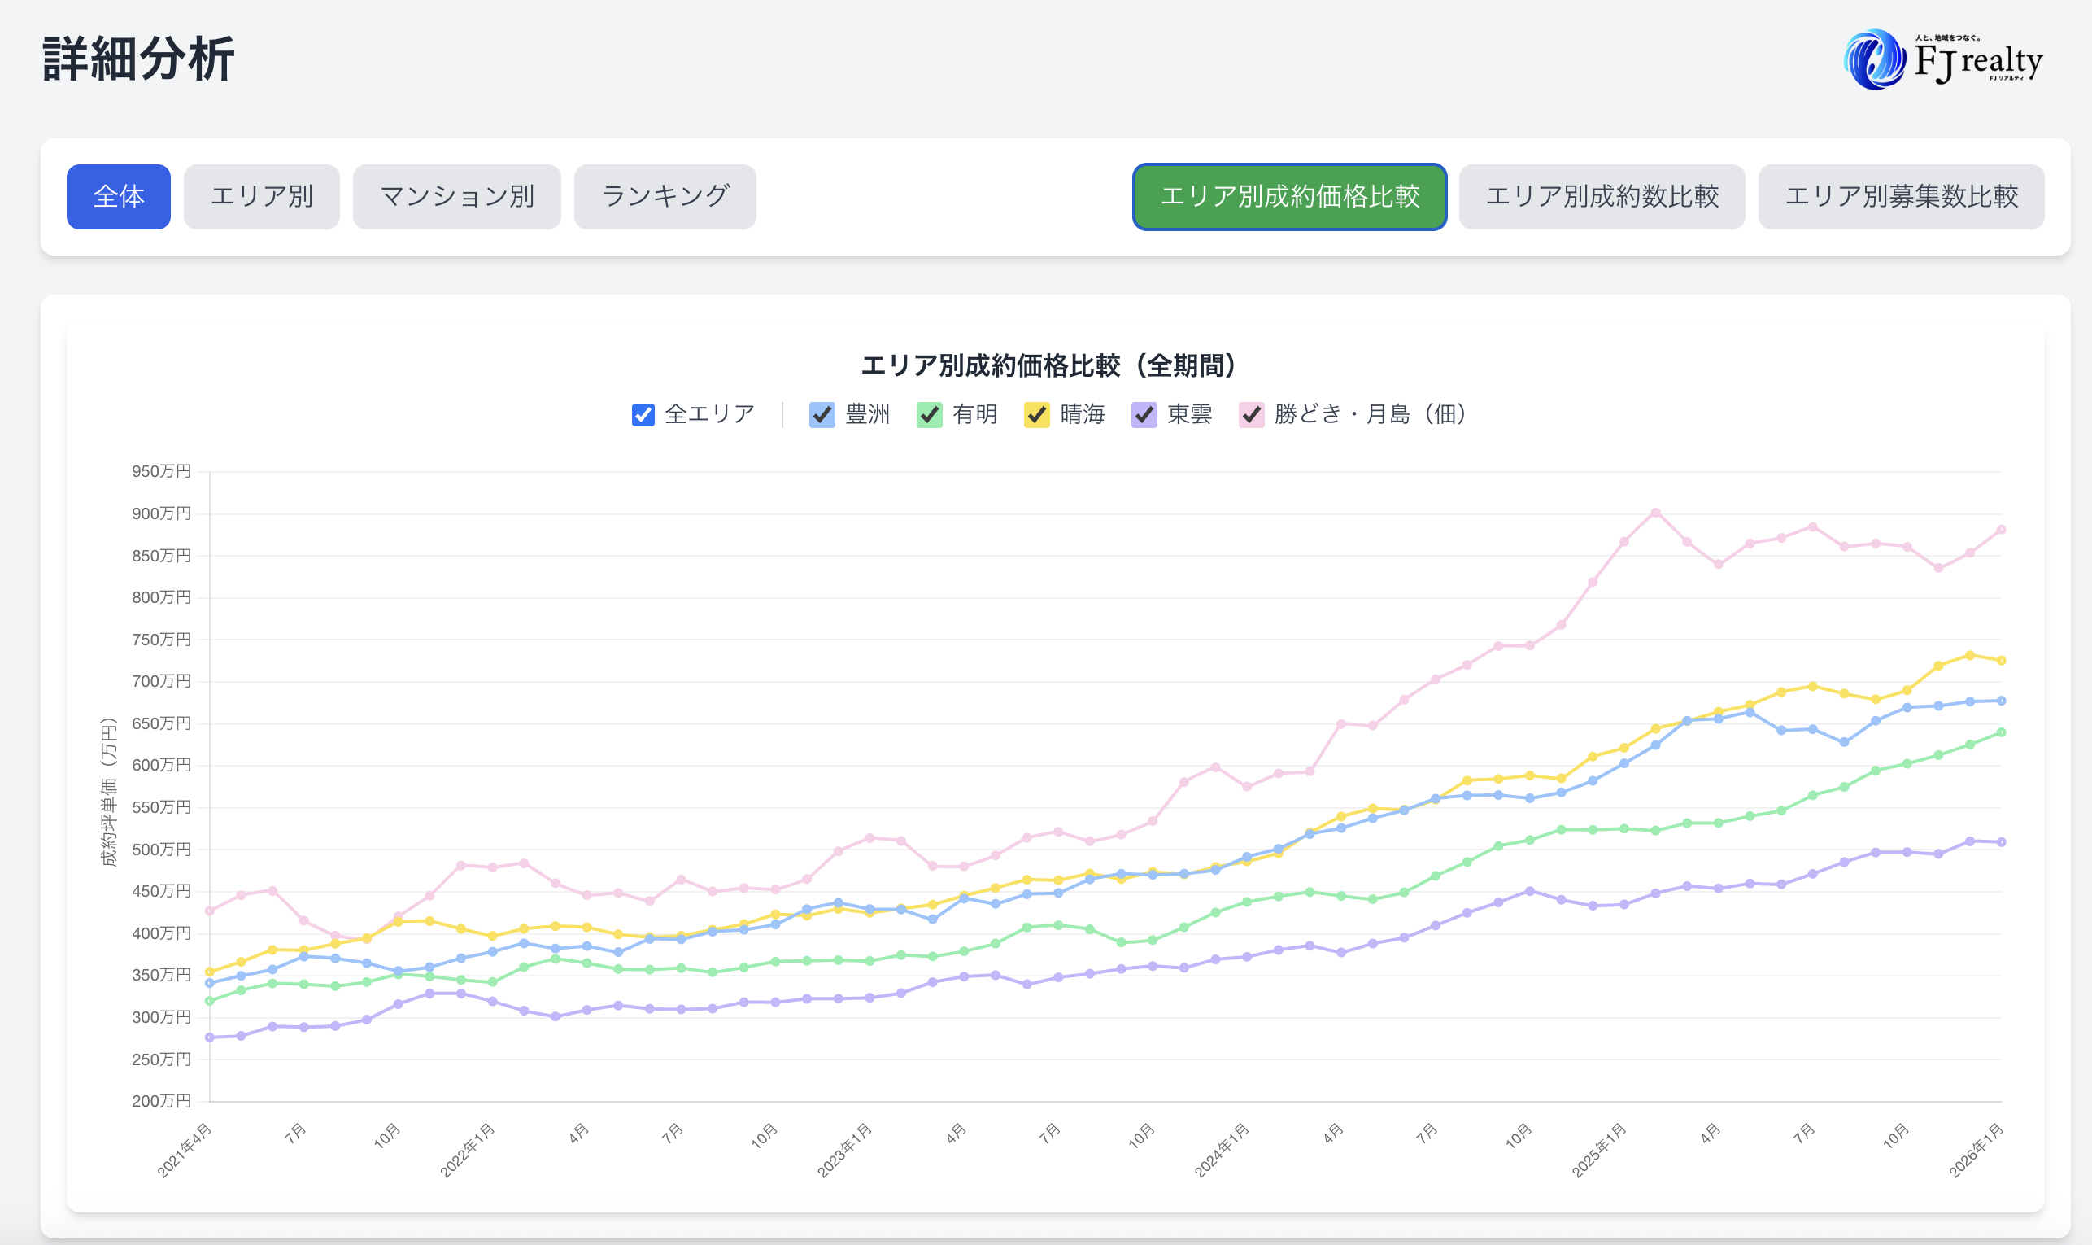Screen dimensions: 2092x1245
Task: Select the 全体 tab
Action: [118, 196]
